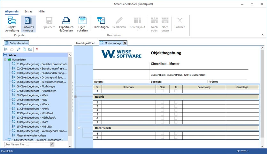Screen dimensions: 267x154
Task: Select 12 Objektbegehung - MIndBauR
Action: [x=35, y=113]
